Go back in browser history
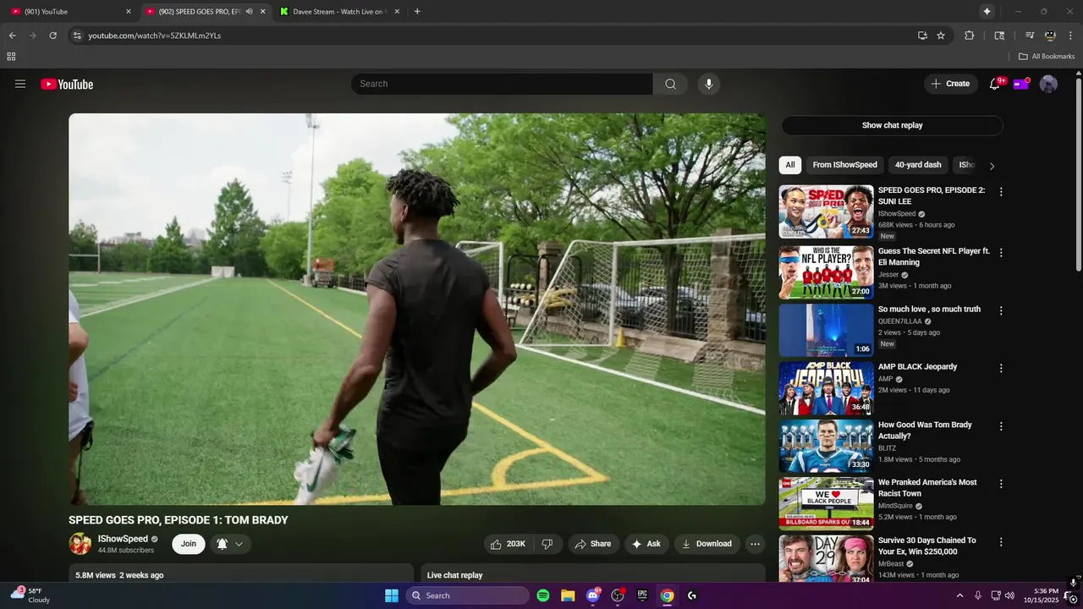The width and height of the screenshot is (1083, 609). (12, 36)
